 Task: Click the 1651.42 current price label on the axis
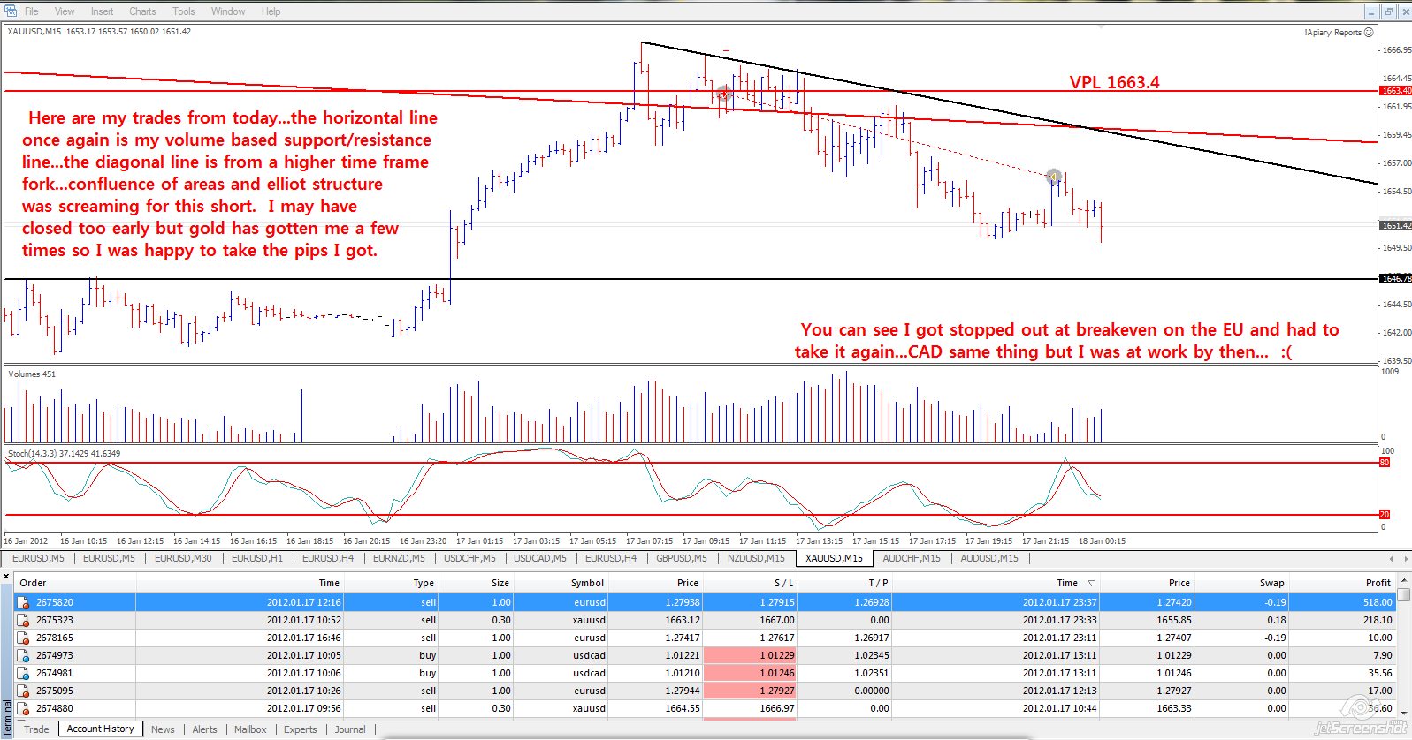coord(1396,226)
